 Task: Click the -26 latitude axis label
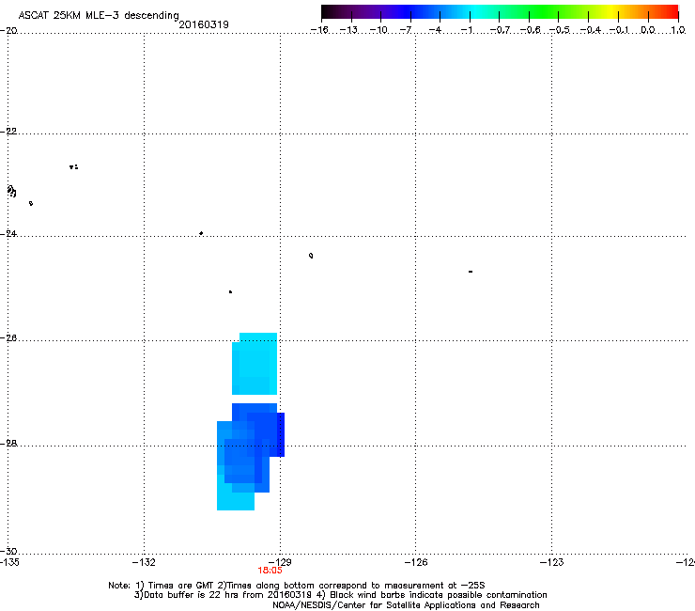[x=8, y=338]
